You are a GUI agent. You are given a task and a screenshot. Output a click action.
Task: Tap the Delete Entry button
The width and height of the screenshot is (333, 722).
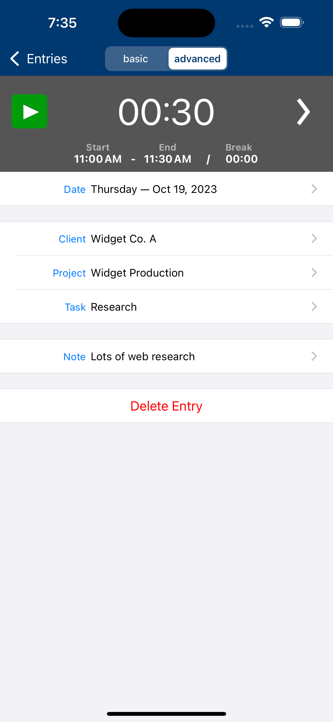click(x=166, y=406)
